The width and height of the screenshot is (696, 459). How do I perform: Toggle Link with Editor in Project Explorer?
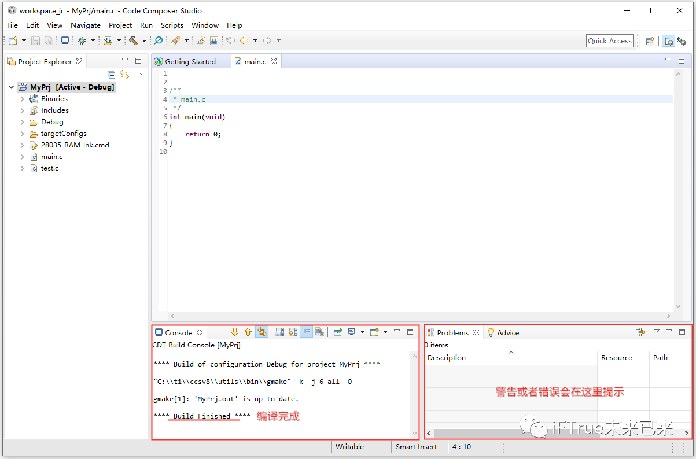click(x=124, y=75)
